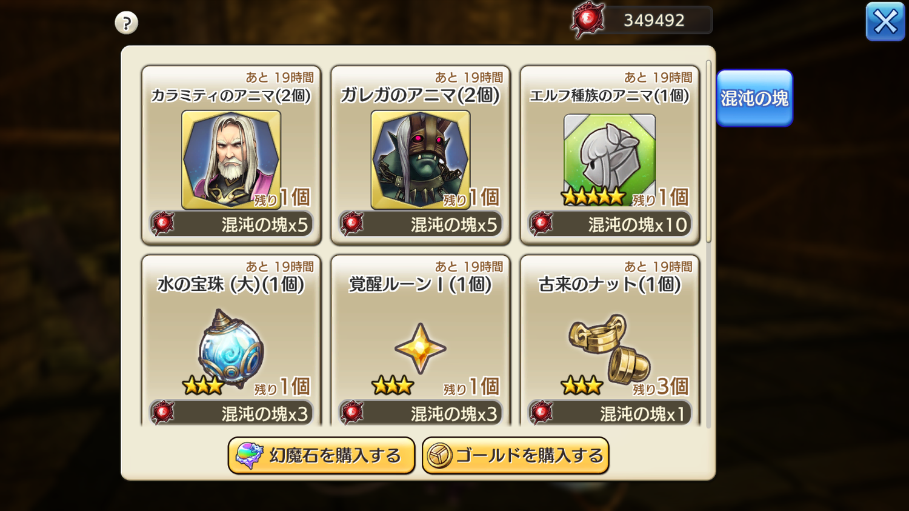
Task: Buy ガレガのアニマ for 混沌の塊x5
Action: tap(421, 224)
